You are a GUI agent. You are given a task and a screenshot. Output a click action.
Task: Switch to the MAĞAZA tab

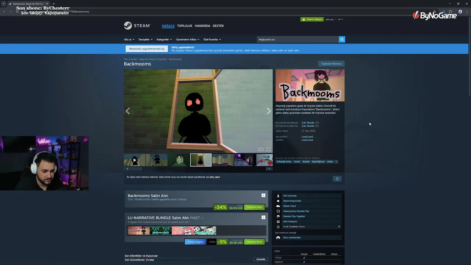(x=168, y=26)
